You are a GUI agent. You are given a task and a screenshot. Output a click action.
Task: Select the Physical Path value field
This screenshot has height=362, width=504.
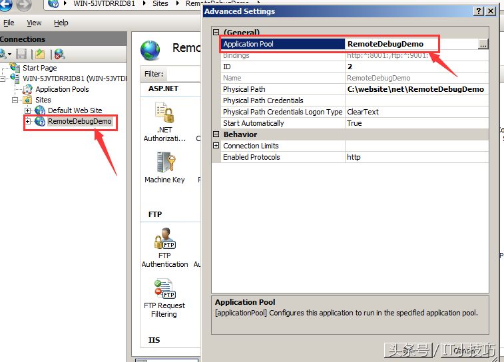(415, 89)
